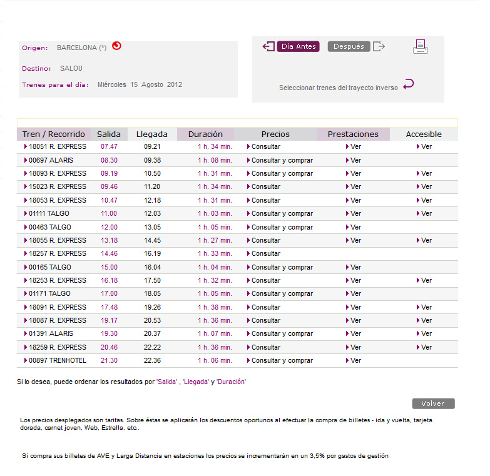Open Consultar y comprar for 00897 TRENHOTEL
Image resolution: width=490 pixels, height=476 pixels.
pyautogui.click(x=280, y=360)
